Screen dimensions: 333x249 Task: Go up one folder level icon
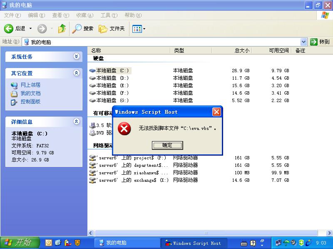point(62,29)
